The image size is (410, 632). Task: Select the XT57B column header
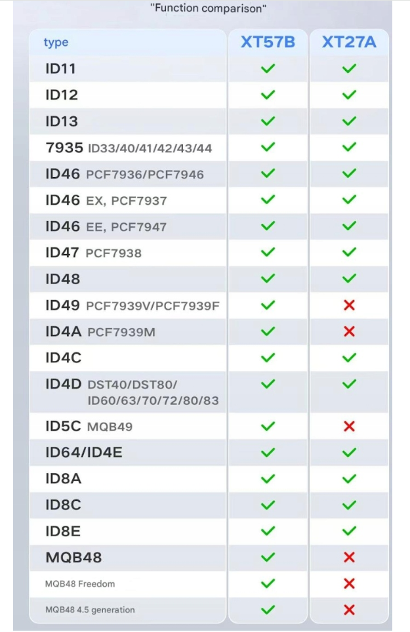(268, 42)
